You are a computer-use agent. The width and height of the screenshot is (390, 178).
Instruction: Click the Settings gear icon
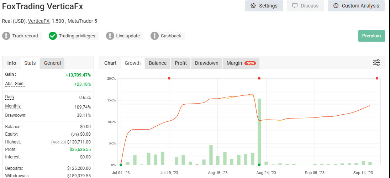[x=253, y=6]
